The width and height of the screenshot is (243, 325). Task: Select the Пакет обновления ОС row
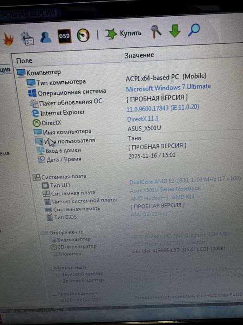[x=71, y=102]
